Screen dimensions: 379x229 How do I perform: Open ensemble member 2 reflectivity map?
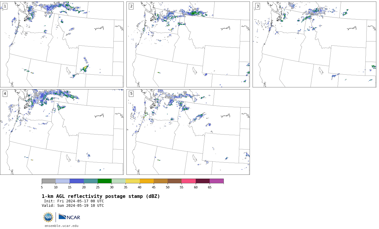click(188, 44)
